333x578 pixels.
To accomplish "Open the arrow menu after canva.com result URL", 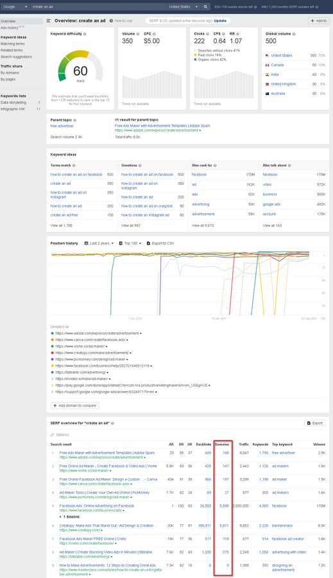I will (x=131, y=484).
